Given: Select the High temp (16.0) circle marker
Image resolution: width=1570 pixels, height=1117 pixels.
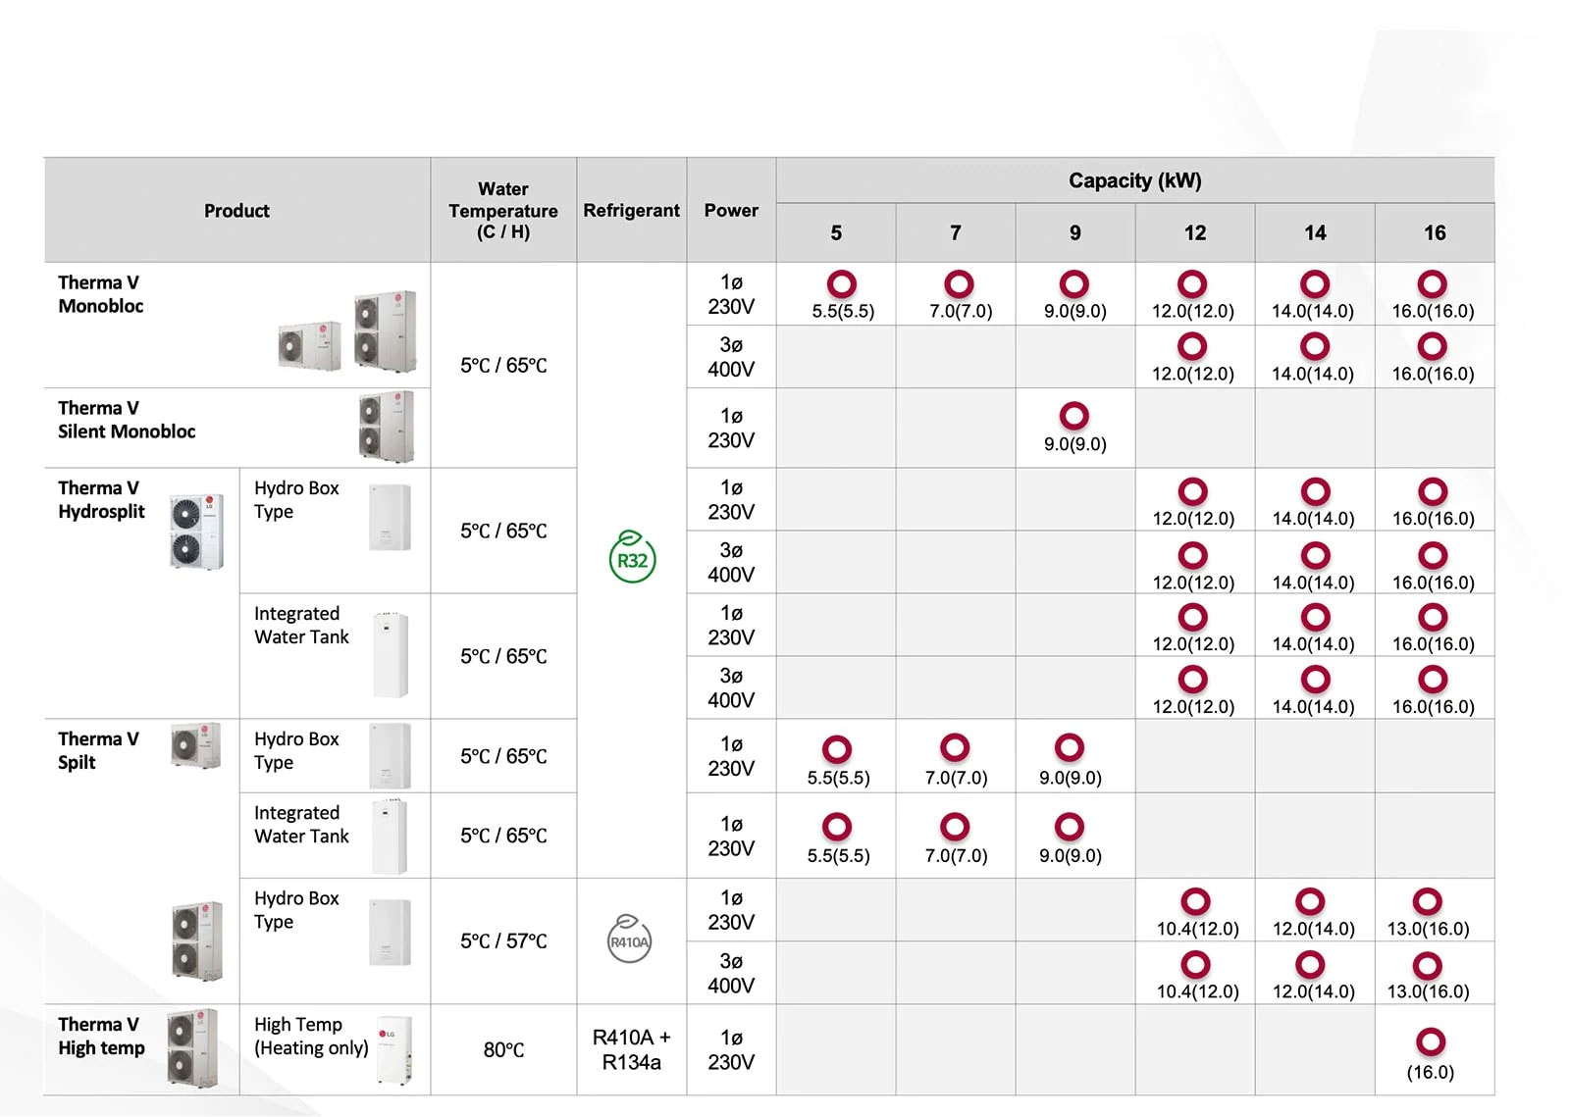Looking at the screenshot, I should point(1431,1041).
